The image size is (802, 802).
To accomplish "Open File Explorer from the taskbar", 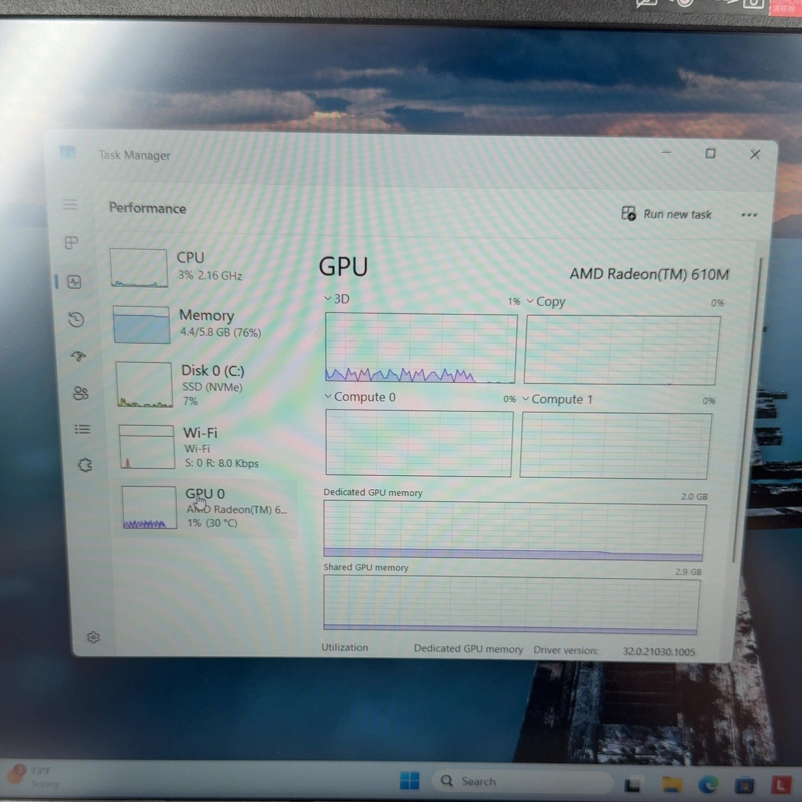I will 672,784.
